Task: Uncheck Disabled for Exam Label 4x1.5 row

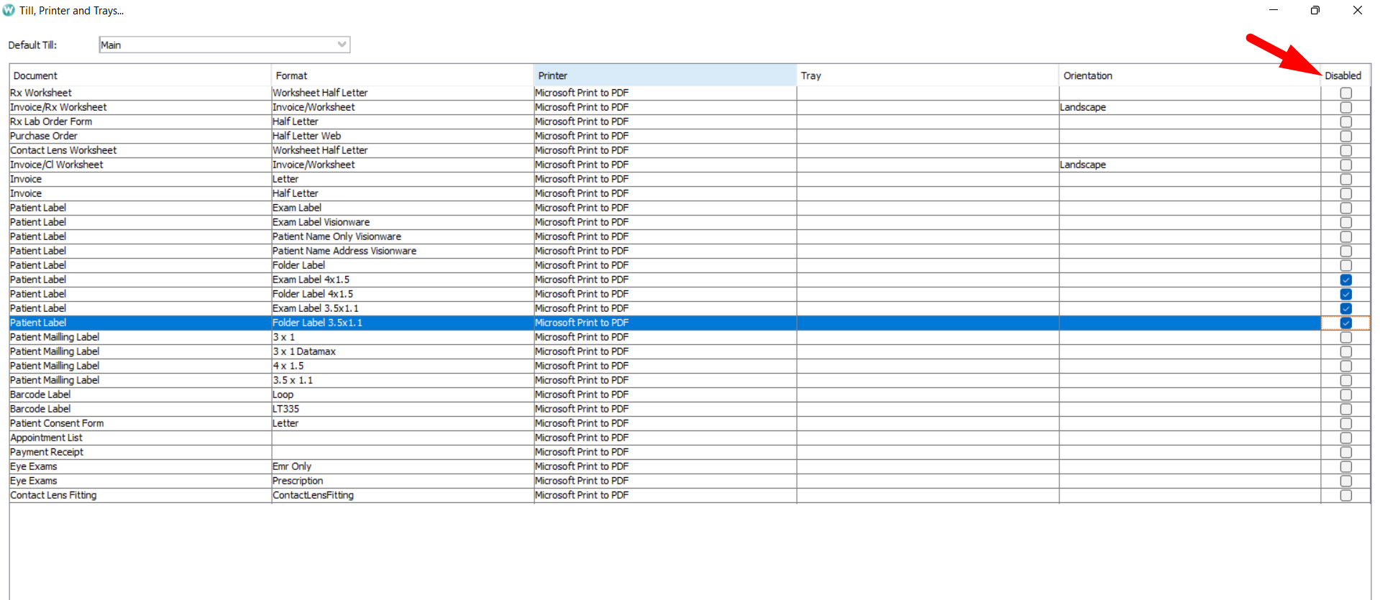Action: click(1346, 280)
